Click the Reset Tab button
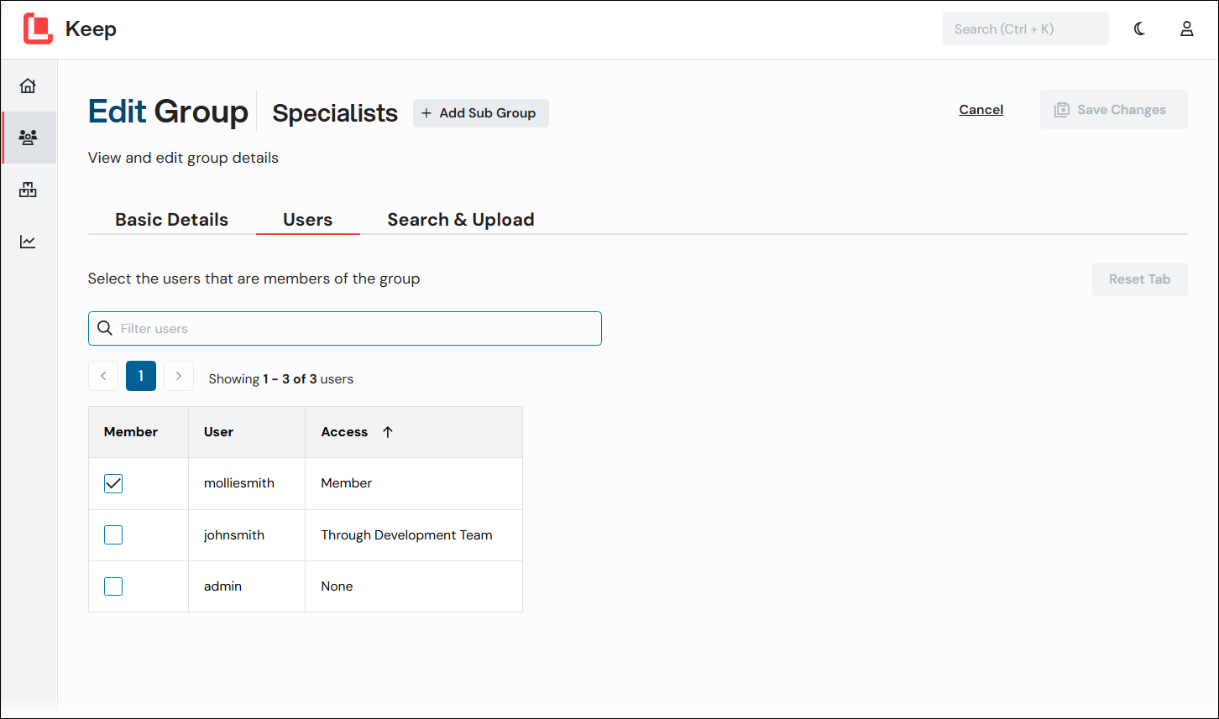This screenshot has height=719, width=1219. [x=1140, y=279]
